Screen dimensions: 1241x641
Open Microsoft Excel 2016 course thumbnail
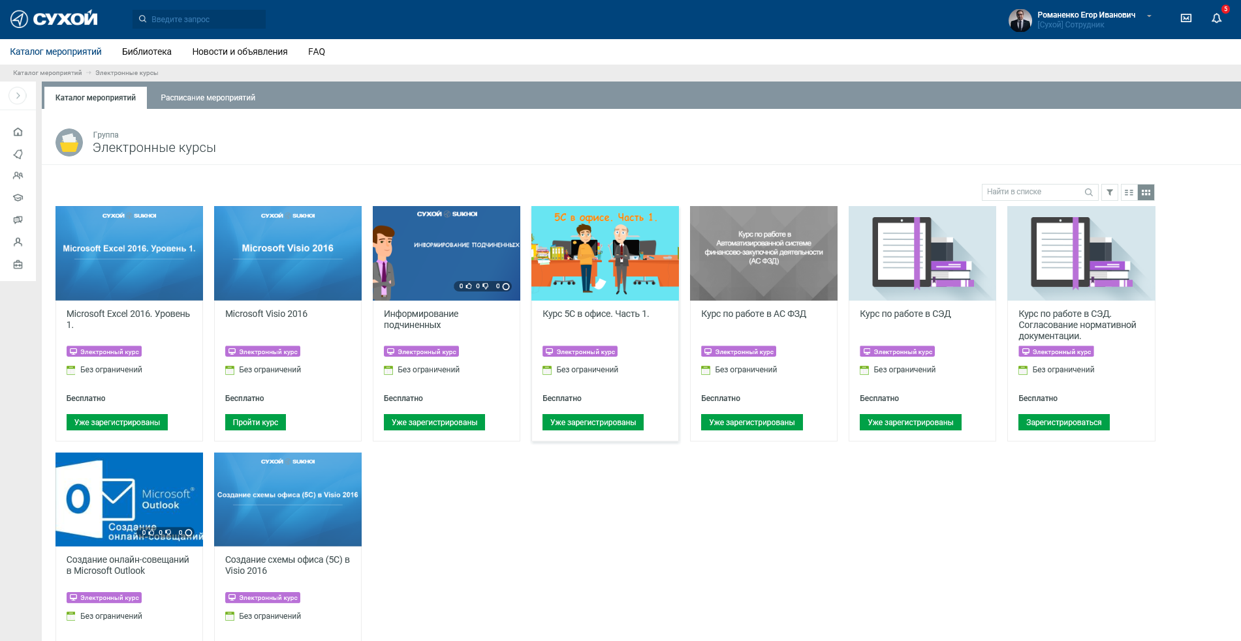point(129,253)
